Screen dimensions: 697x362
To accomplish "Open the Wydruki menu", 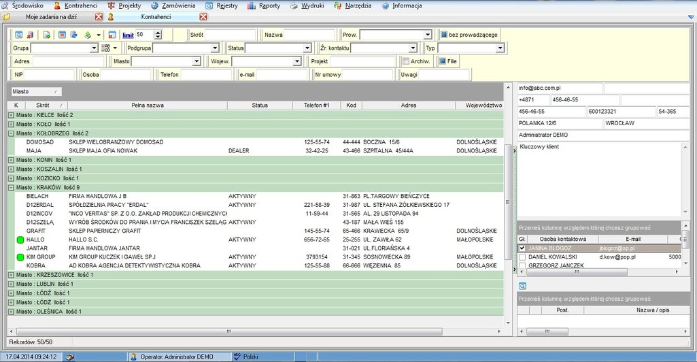I will click(x=313, y=5).
